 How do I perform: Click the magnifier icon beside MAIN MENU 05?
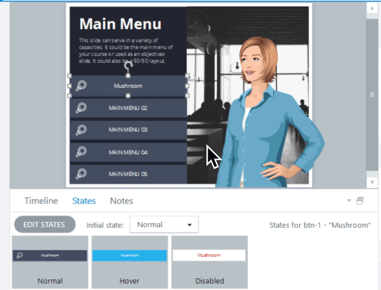coord(81,174)
